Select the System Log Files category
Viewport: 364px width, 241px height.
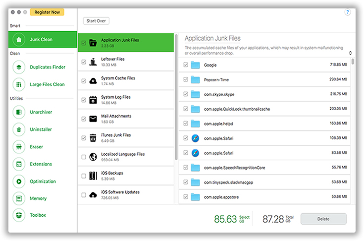tap(126, 100)
